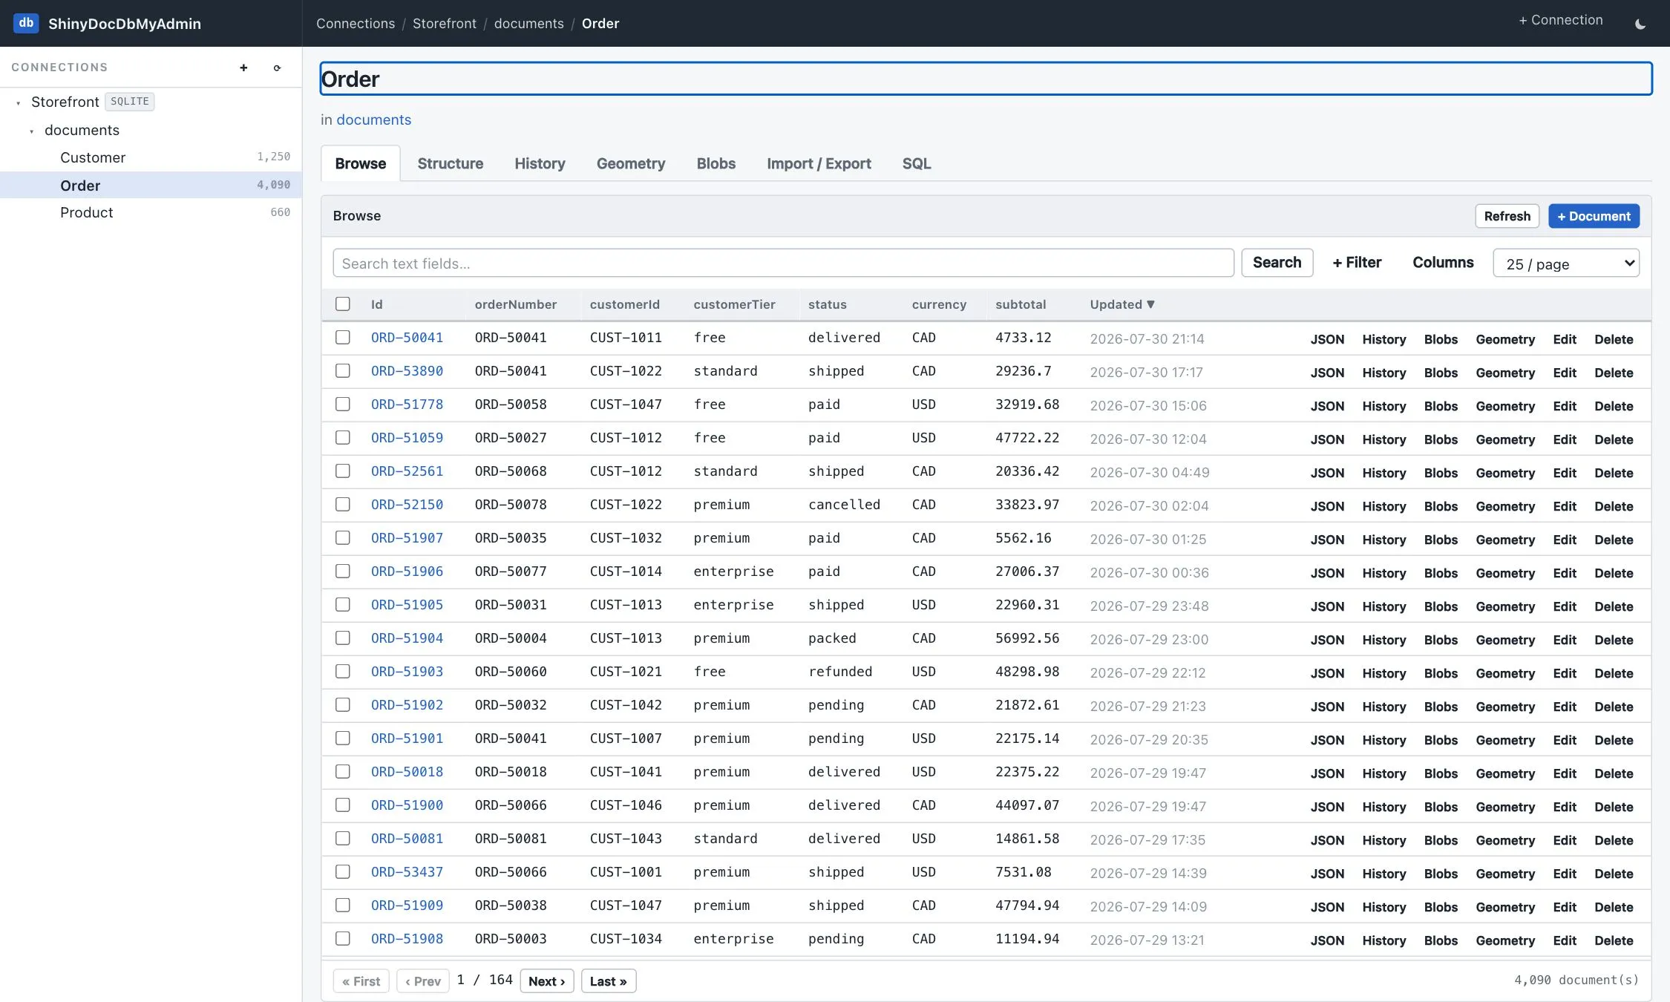Edit the ORD-51903 row
Viewport: 1670px width, 1002px height.
[x=1565, y=673]
